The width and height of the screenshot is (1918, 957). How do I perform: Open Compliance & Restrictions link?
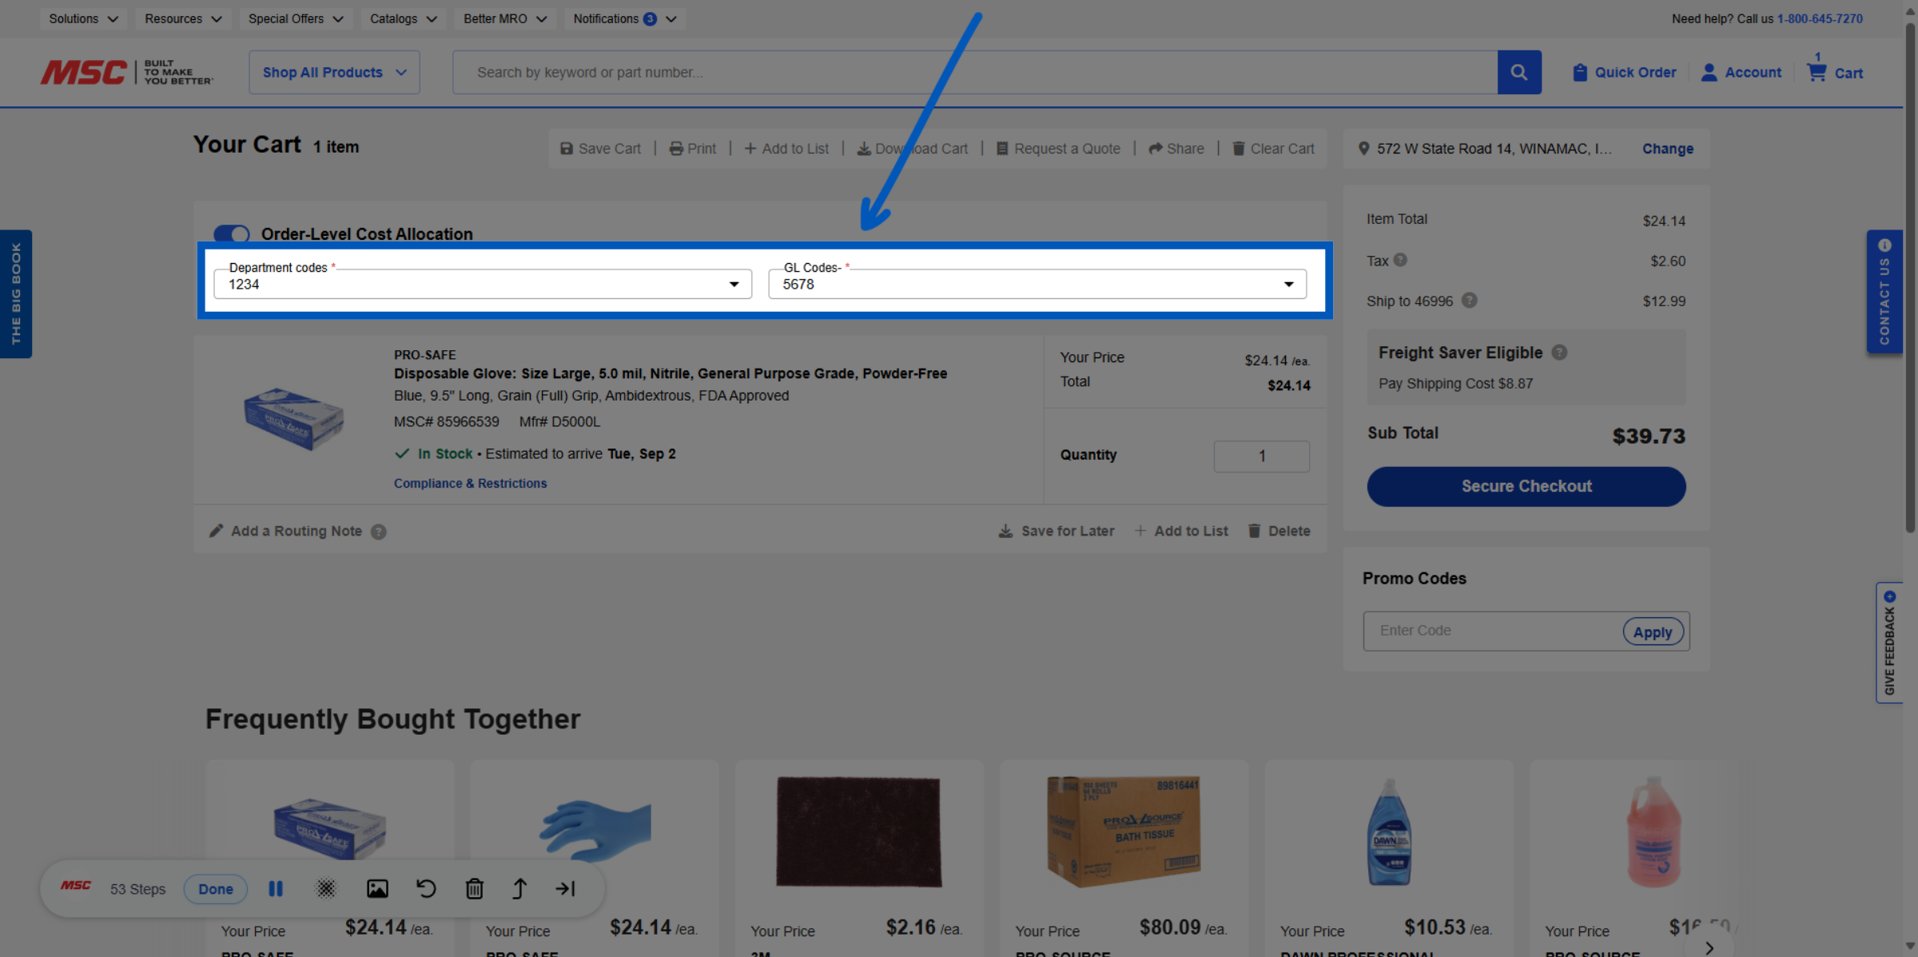[x=470, y=484]
